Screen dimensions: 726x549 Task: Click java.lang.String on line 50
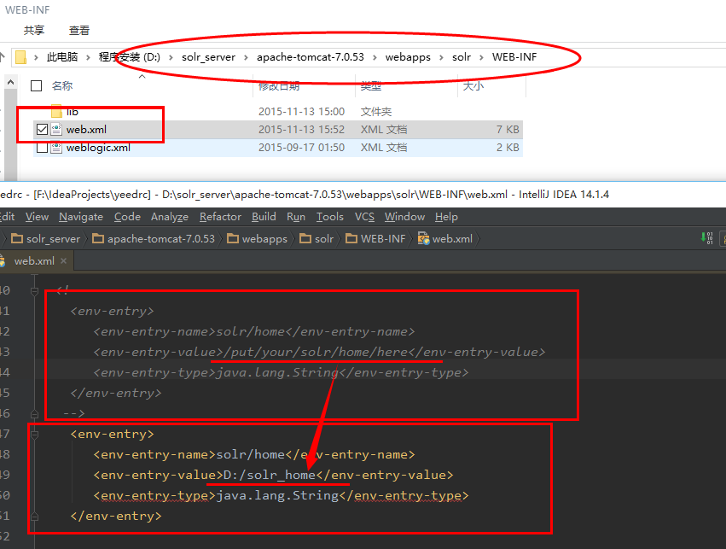click(277, 495)
